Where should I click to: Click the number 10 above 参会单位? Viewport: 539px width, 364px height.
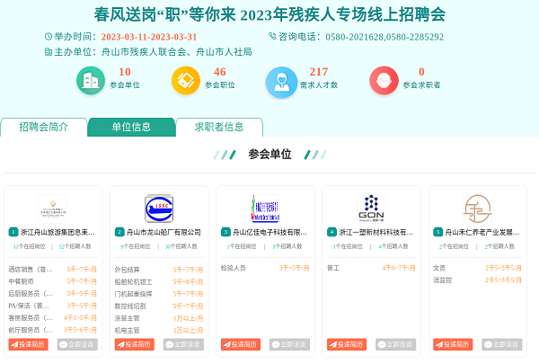[125, 72]
